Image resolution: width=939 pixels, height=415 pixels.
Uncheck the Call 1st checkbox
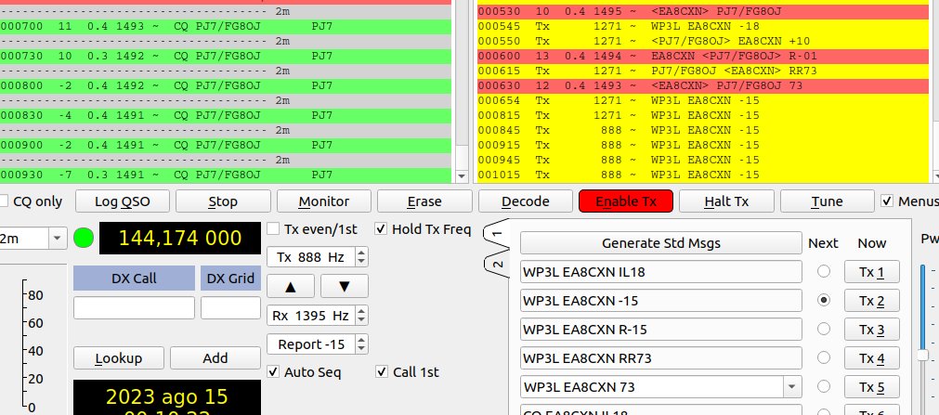(382, 372)
